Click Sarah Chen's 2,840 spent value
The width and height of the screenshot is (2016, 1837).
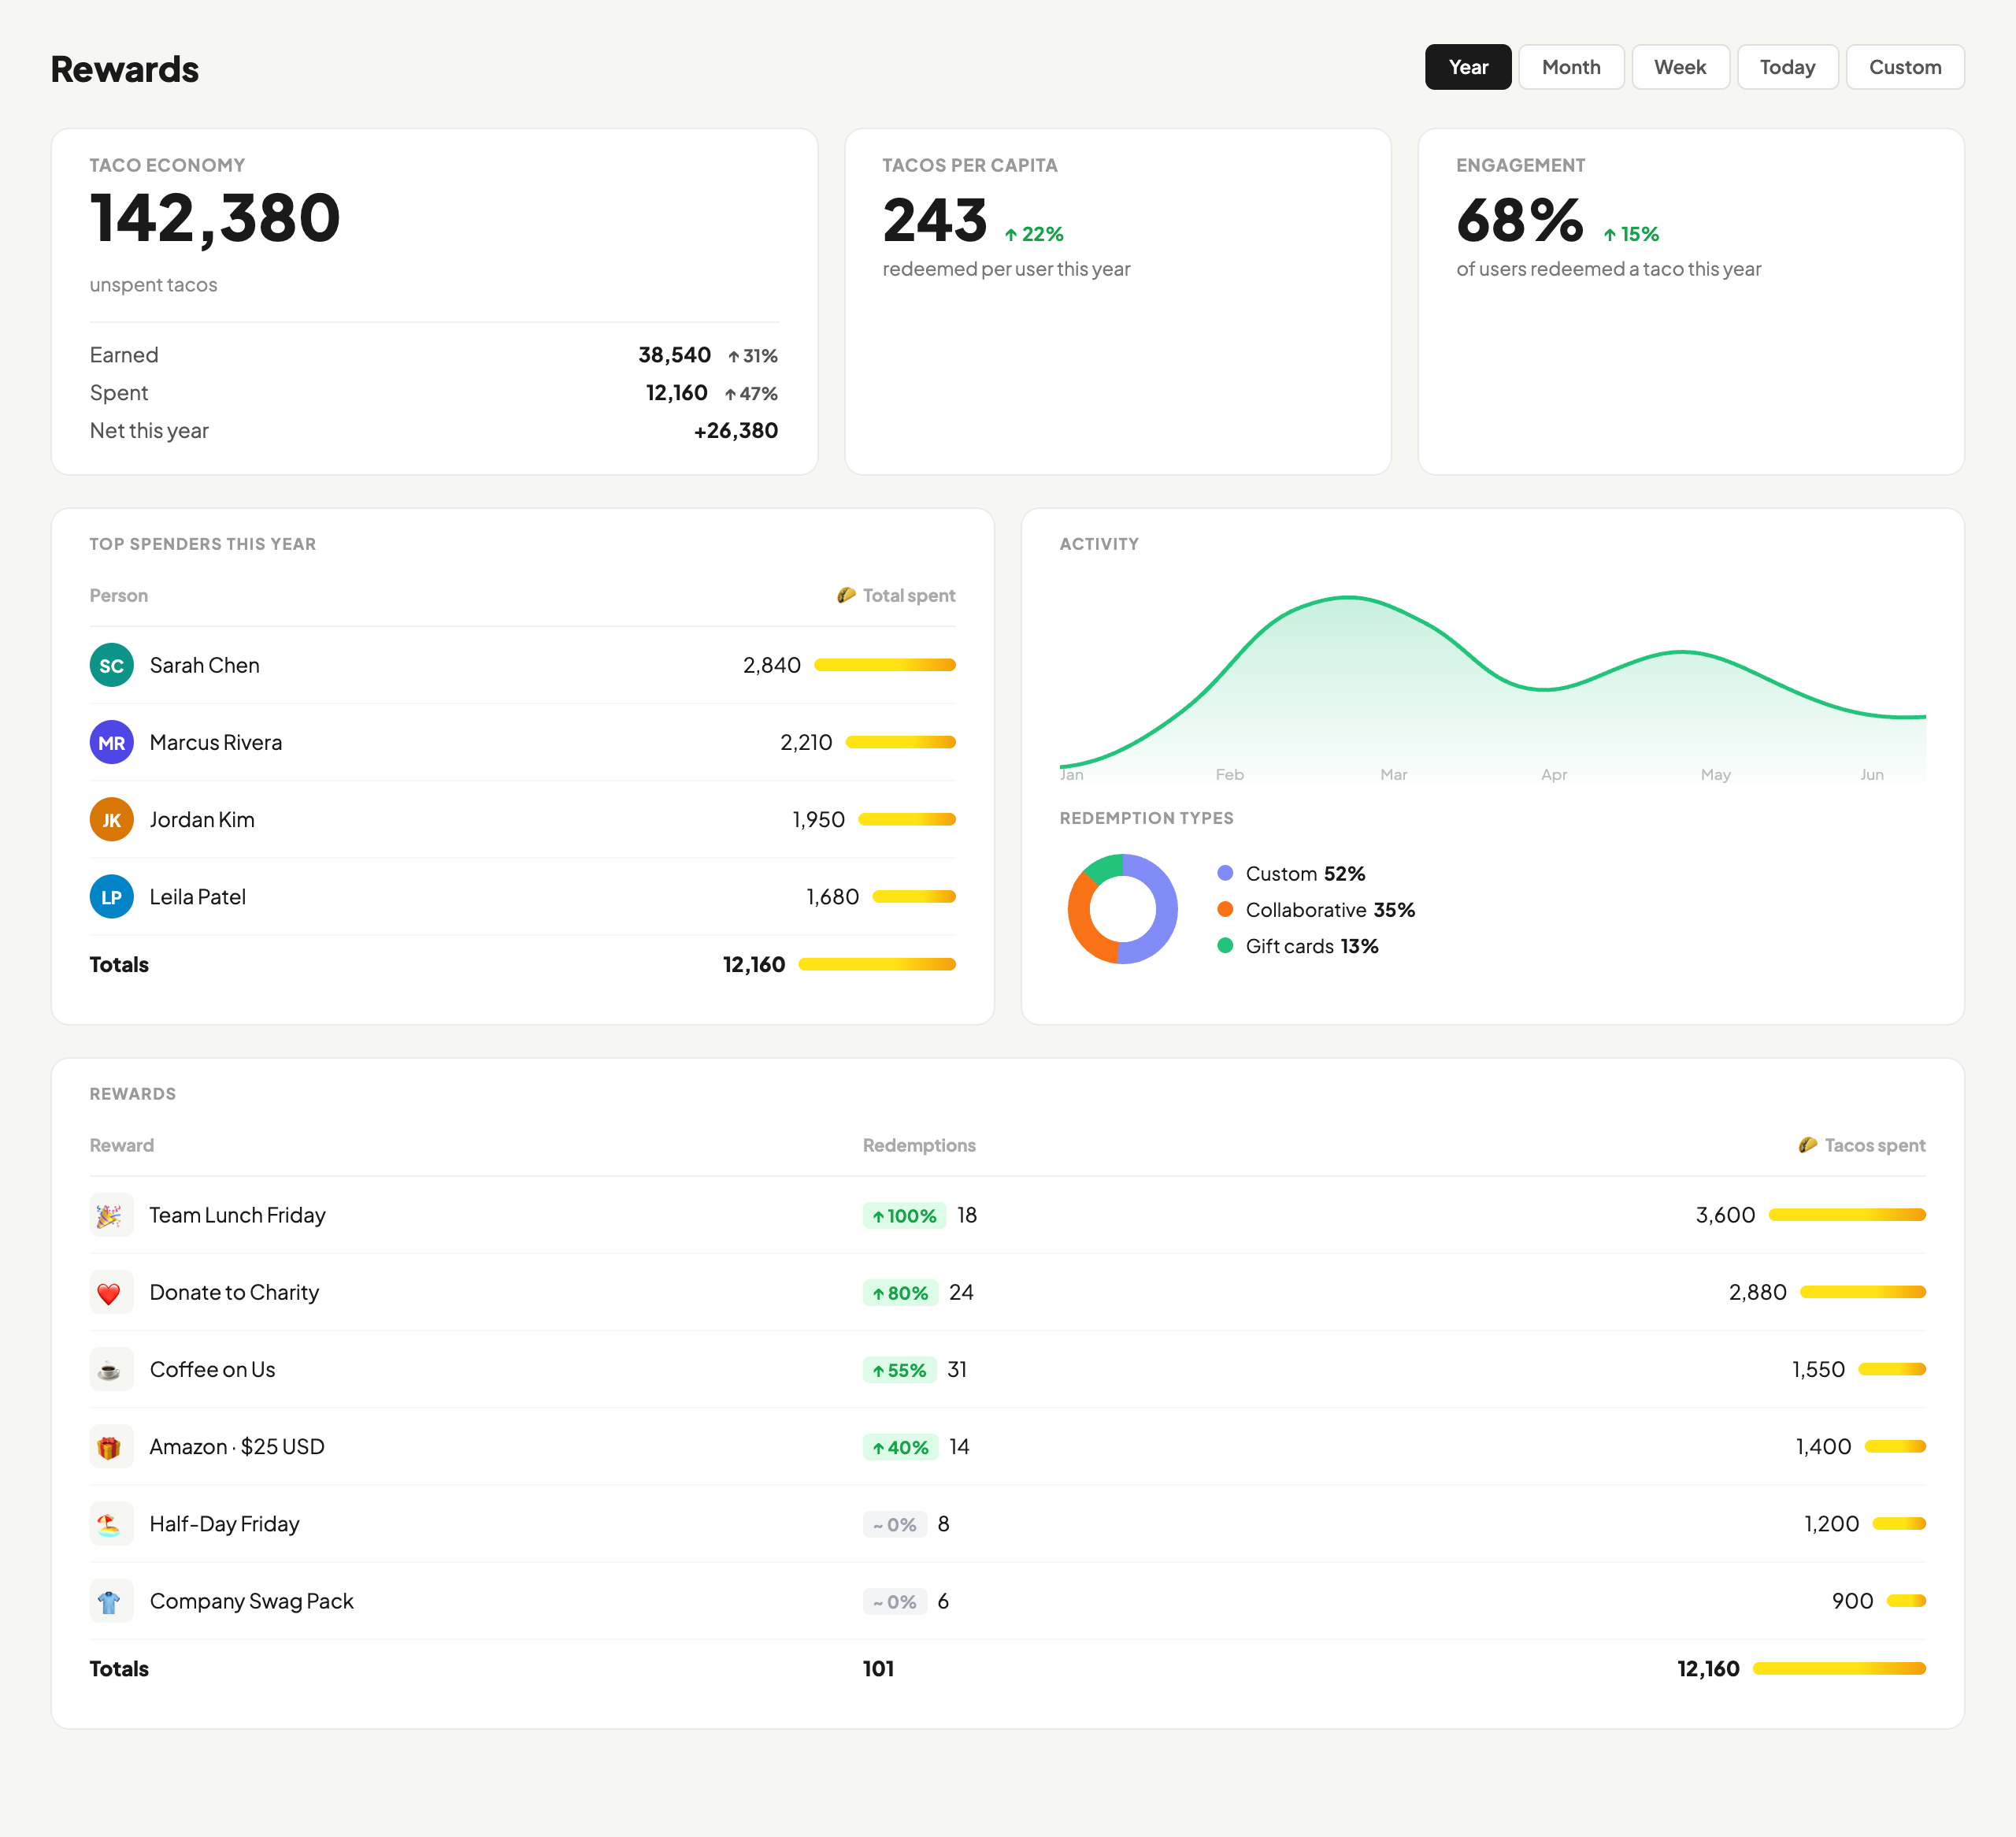point(771,666)
